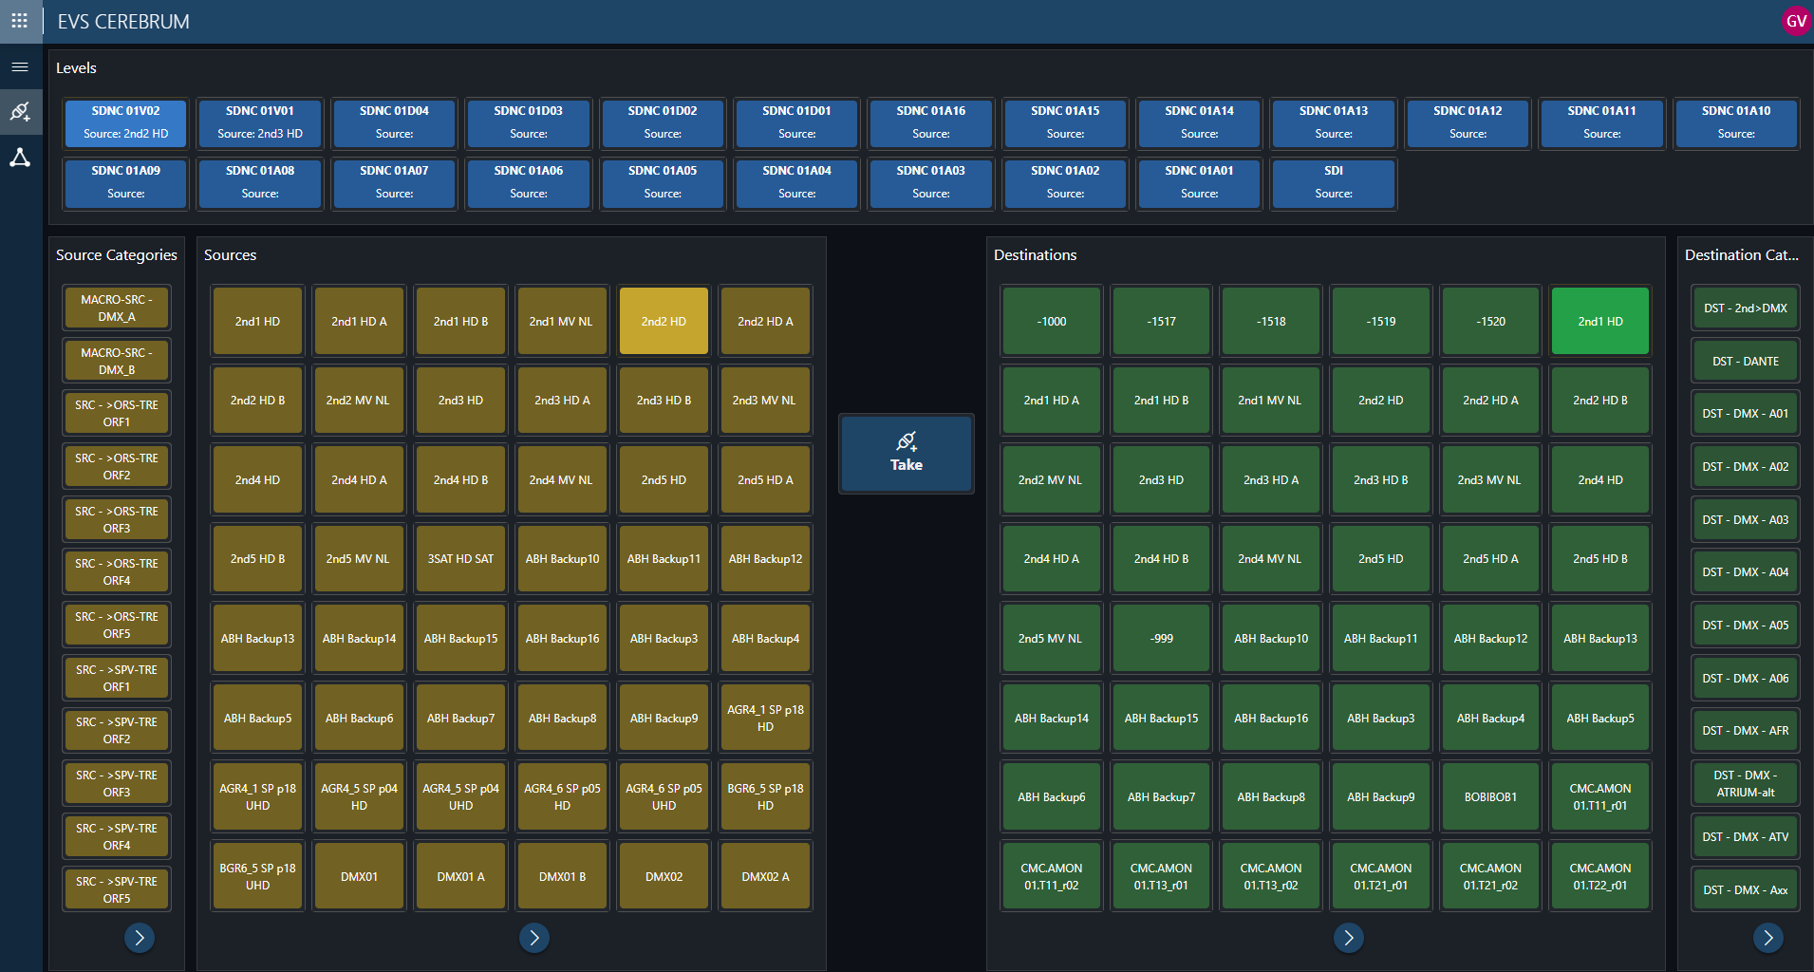Select destination ABH Backup7

(1161, 796)
